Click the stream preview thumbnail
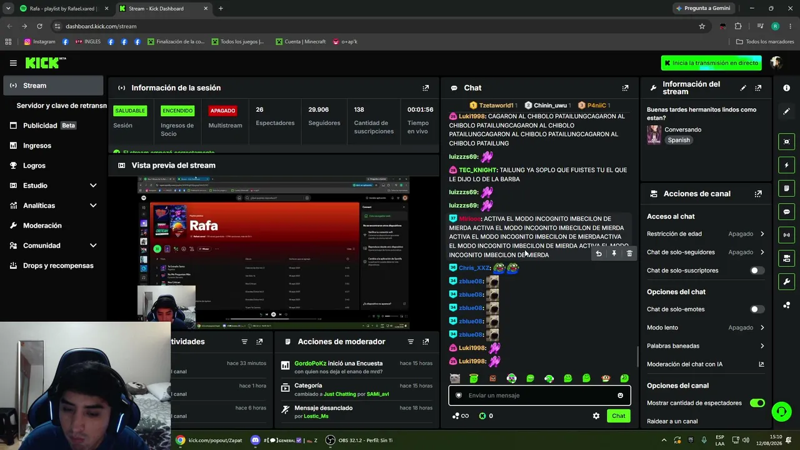 tap(273, 253)
